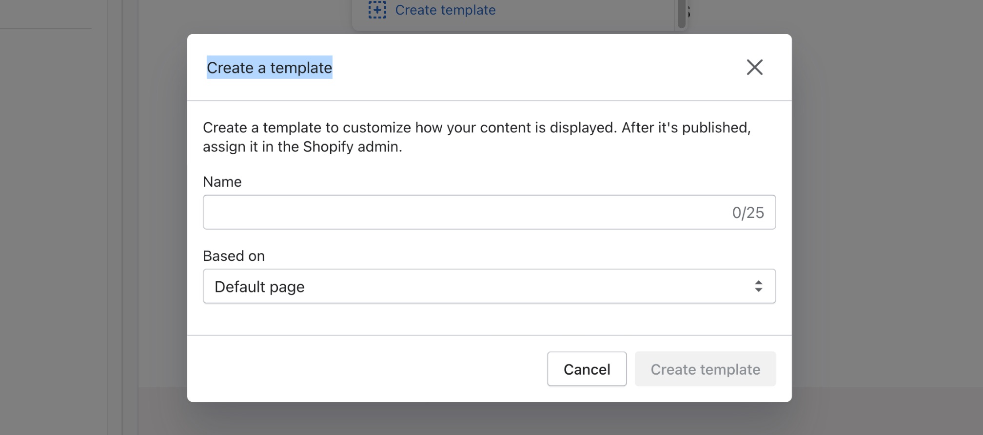Close the Create a template dialog

754,67
